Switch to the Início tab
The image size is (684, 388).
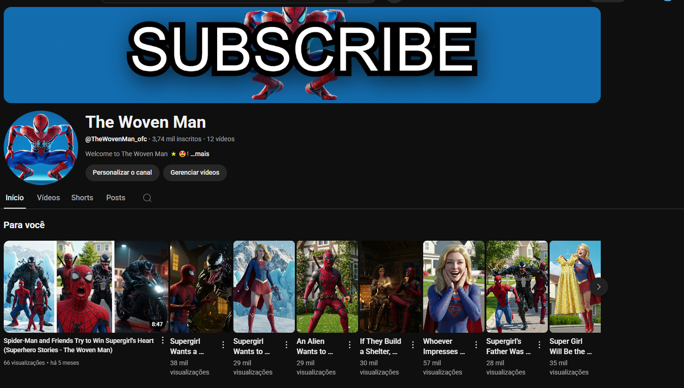pos(14,198)
